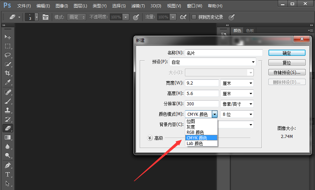Screen dimensions: 315x190
Task: Choose 灰度 in color mode list
Action: coord(201,127)
